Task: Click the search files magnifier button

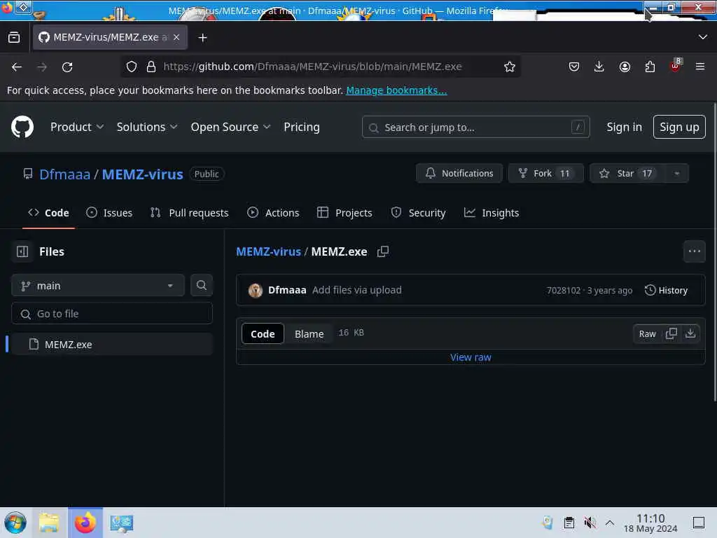Action: coord(201,285)
